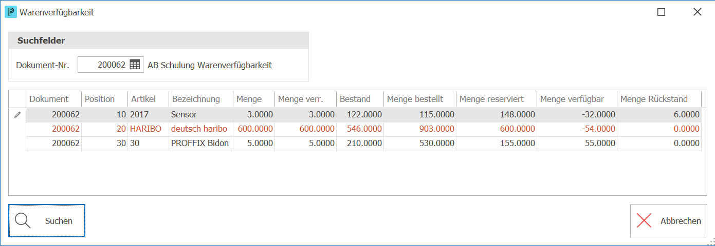
Task: Click article cell 2017
Action: [x=149, y=115]
